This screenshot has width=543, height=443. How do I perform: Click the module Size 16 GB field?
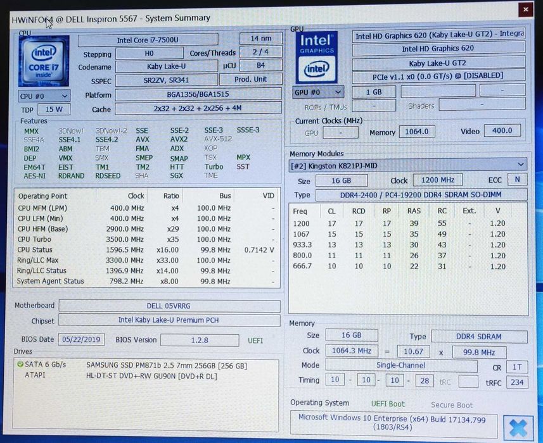click(x=342, y=180)
